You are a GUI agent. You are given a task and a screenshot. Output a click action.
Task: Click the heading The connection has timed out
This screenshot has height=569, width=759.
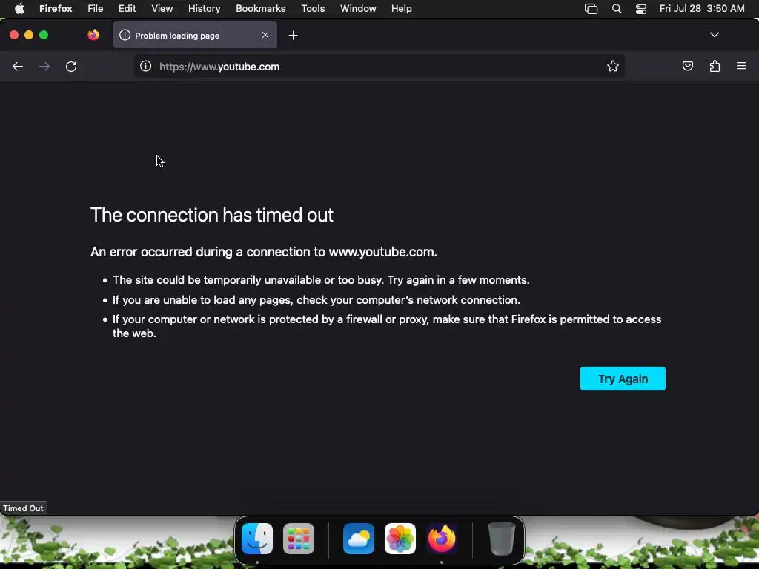[212, 215]
